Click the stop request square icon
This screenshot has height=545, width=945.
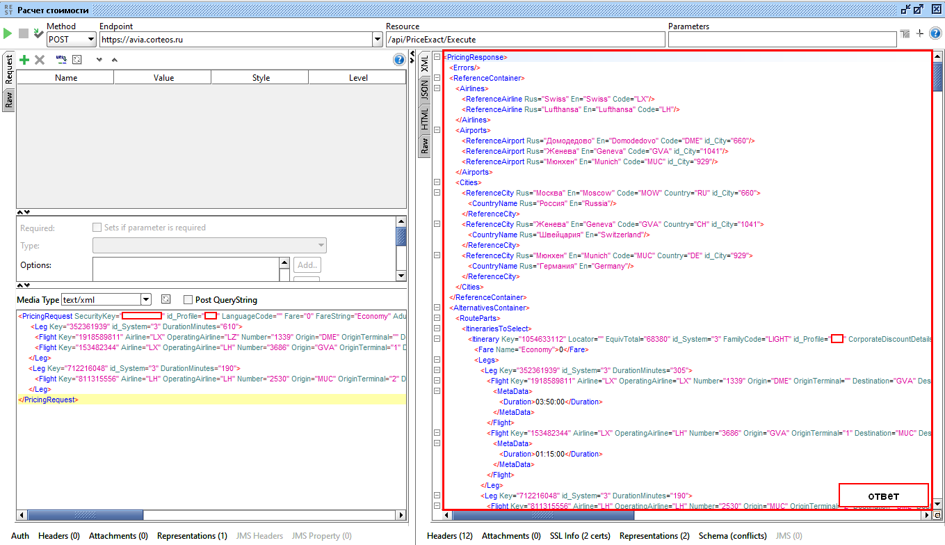tap(24, 33)
